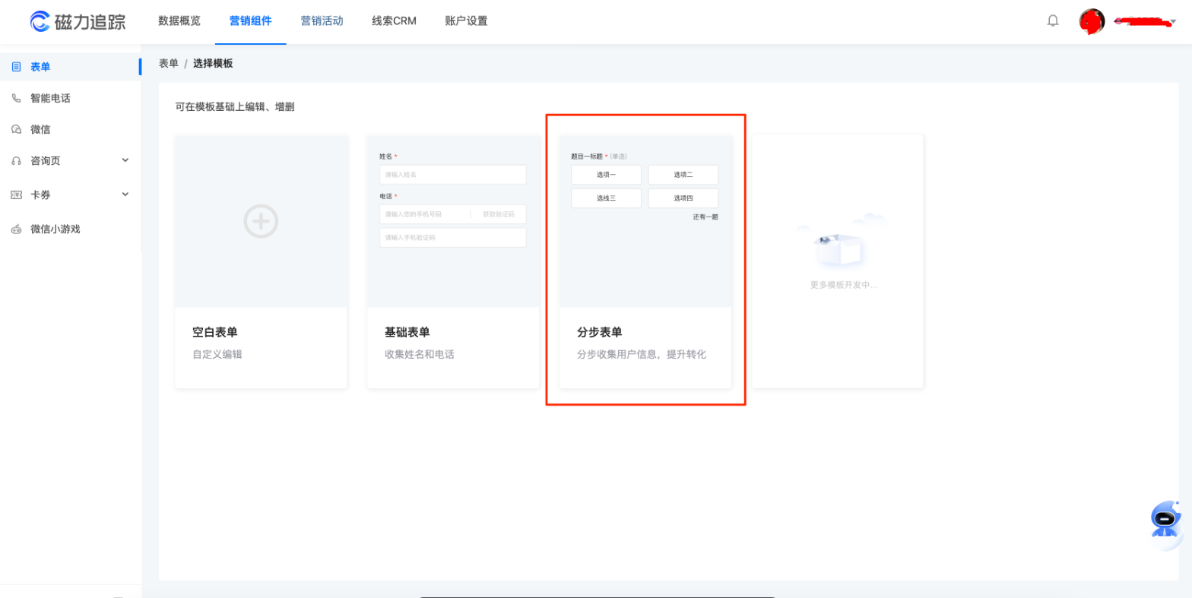Click 表单 breadcrumb link
1192x598 pixels.
pyautogui.click(x=169, y=63)
